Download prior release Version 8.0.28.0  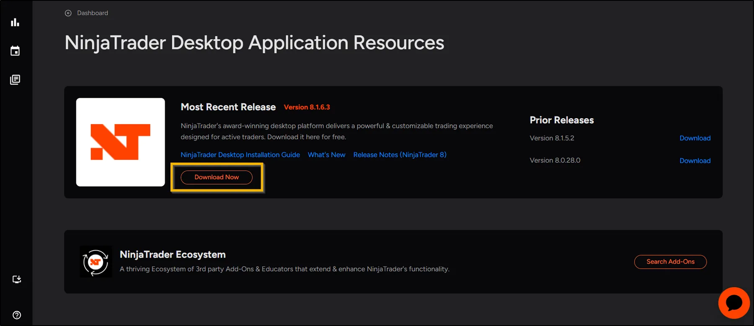[695, 160]
